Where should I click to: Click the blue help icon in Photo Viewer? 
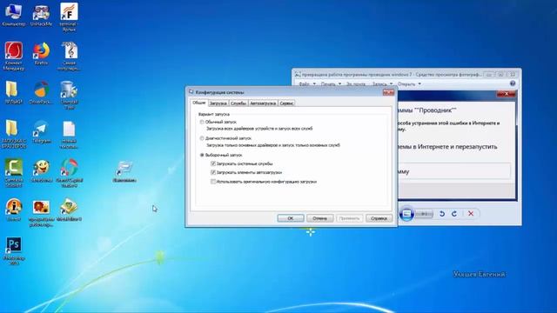pyautogui.click(x=513, y=83)
